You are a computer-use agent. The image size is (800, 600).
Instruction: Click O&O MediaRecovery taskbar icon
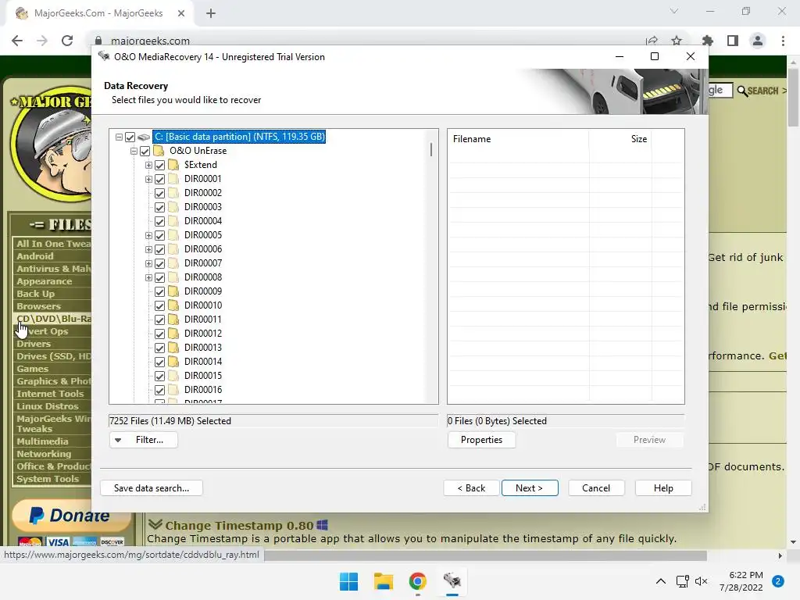pyautogui.click(x=452, y=581)
